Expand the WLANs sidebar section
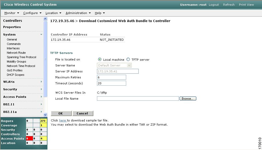 coord(41,82)
